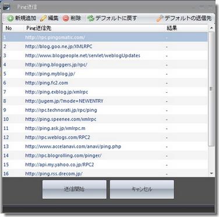The height and width of the screenshot is (217, 219).
Task: Click the No column header
Action: [9, 29]
